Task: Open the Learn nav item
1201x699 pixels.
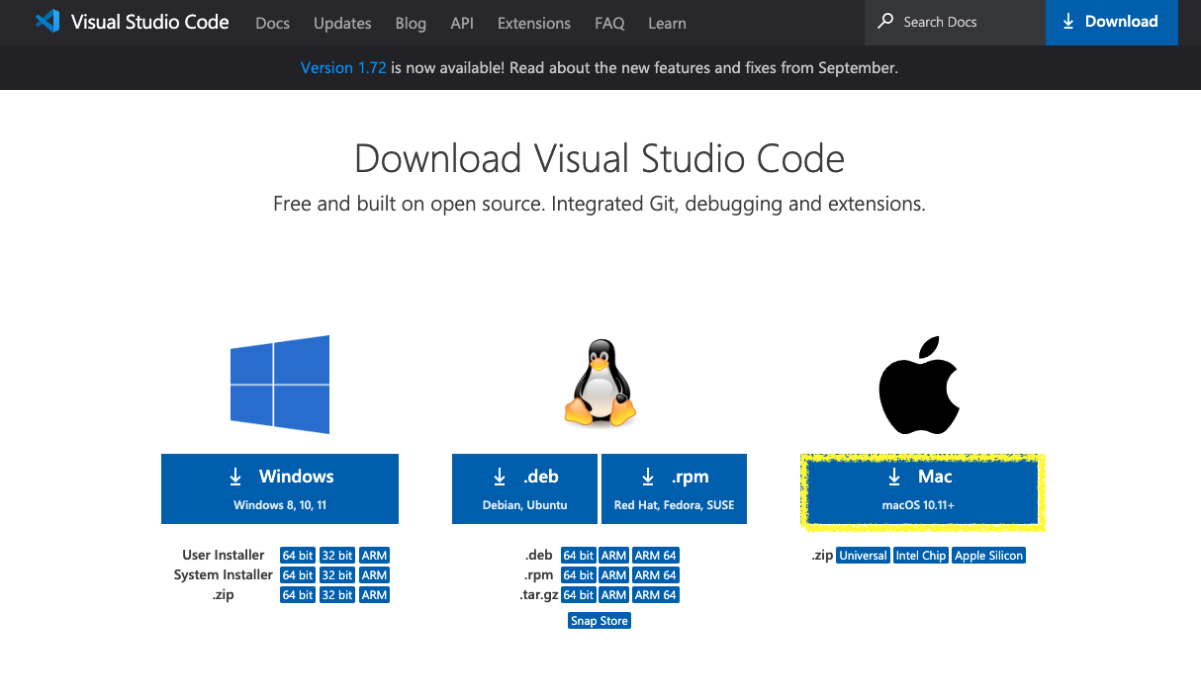Action: [667, 23]
